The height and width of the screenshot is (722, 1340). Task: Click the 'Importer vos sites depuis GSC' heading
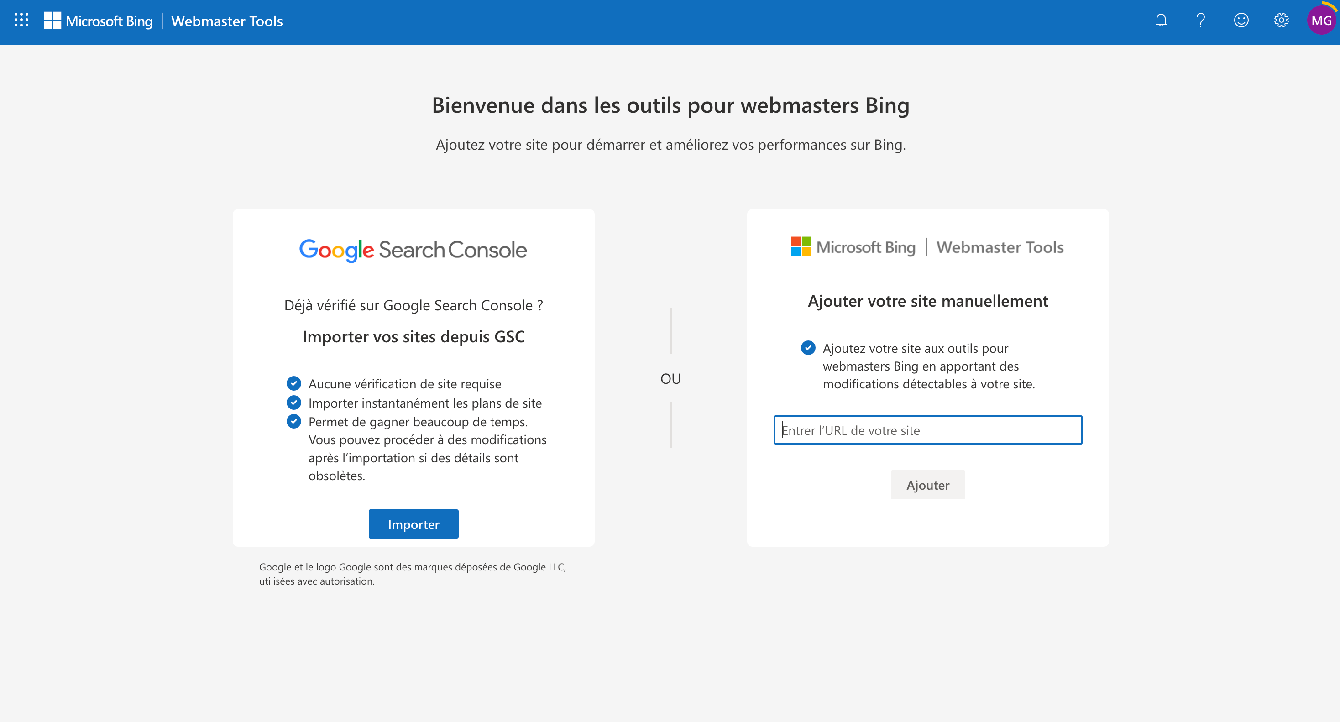(414, 336)
